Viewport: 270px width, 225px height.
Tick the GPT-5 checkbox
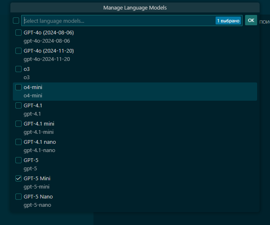pyautogui.click(x=18, y=160)
